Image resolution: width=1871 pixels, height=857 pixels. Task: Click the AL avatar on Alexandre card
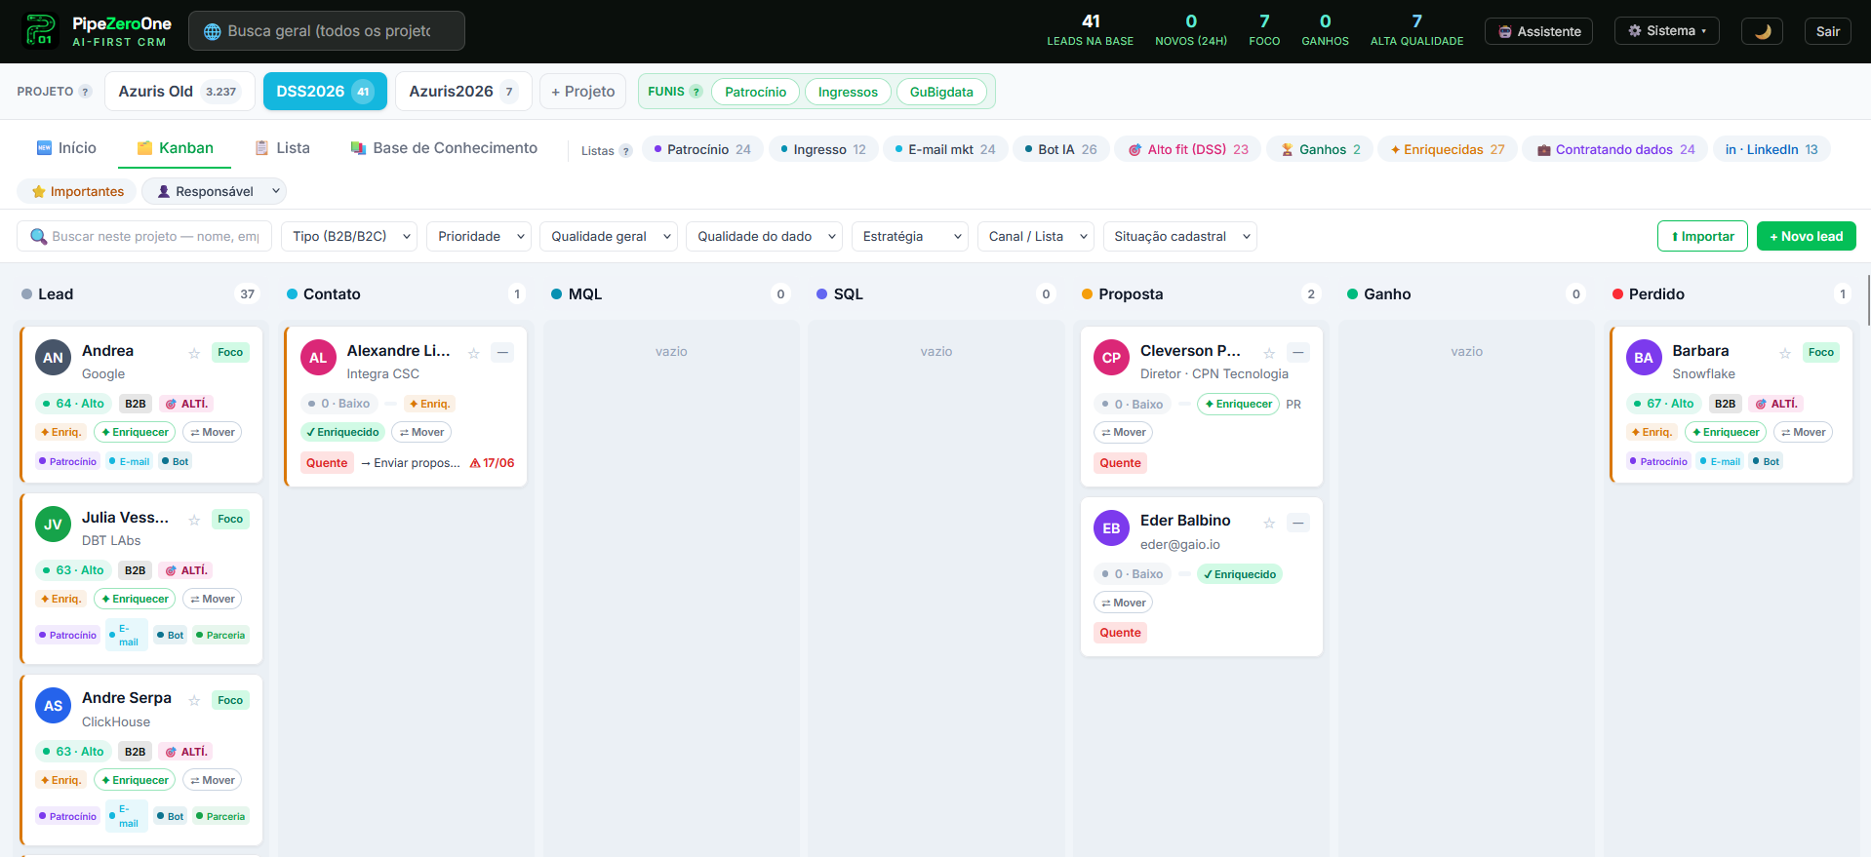coord(318,358)
